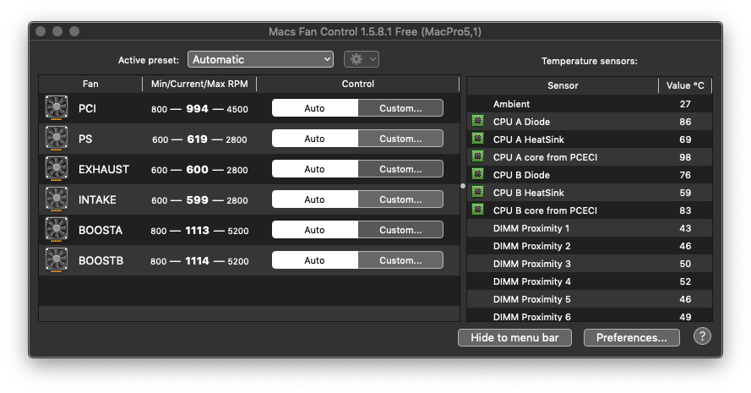751x393 pixels.
Task: Click the Min/Current/Max RPM column header
Action: coord(199,84)
